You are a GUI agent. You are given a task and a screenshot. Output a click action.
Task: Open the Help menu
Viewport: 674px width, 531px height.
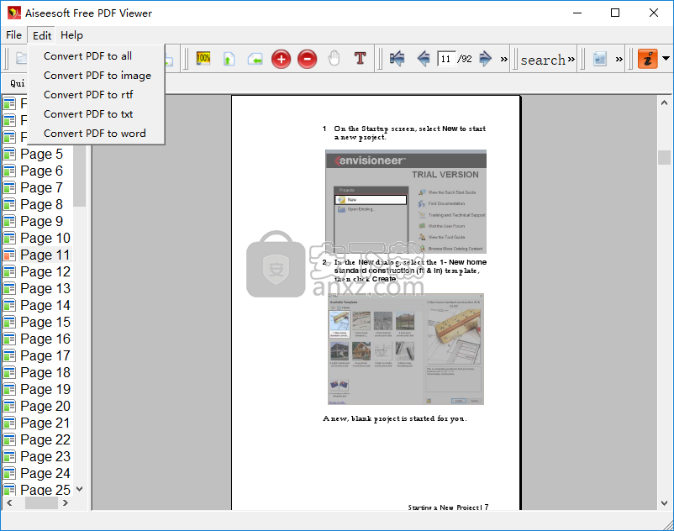(71, 34)
